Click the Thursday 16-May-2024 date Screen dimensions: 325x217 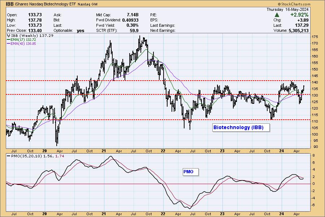coord(287,9)
